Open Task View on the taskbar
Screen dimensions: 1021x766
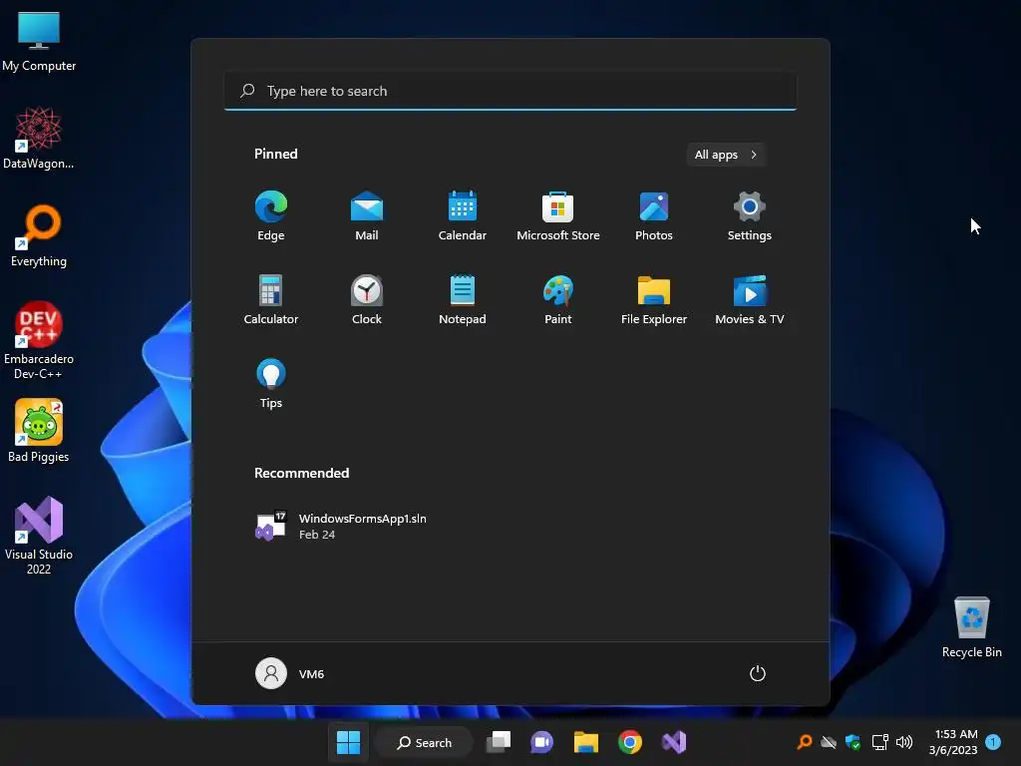click(x=499, y=742)
